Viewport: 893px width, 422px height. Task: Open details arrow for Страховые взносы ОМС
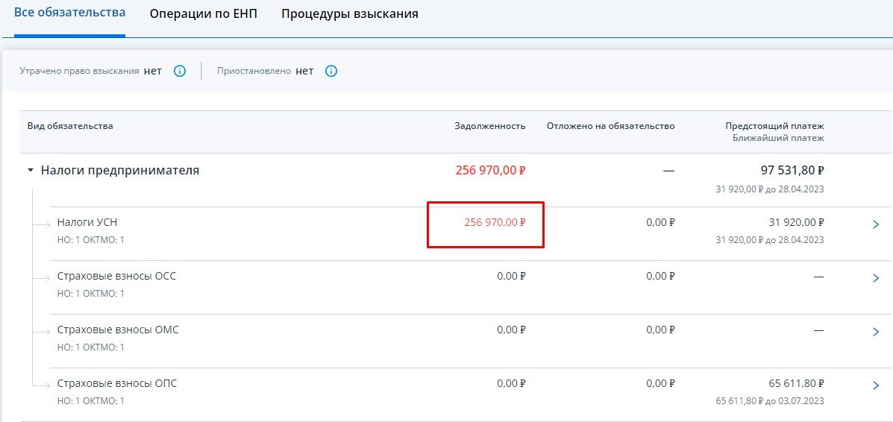(x=876, y=332)
